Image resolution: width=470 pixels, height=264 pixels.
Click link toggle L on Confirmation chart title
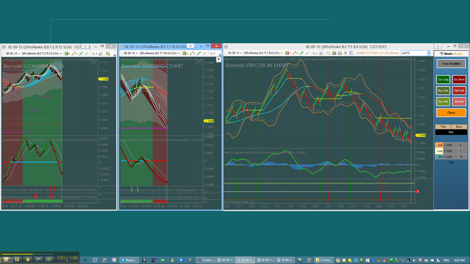point(85,46)
